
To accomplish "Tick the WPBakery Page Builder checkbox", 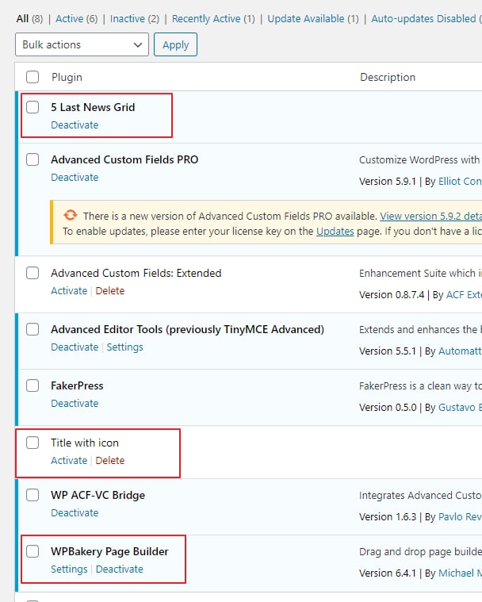I will coord(33,551).
